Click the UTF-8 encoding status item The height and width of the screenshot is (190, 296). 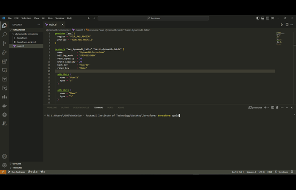click(x=261, y=172)
